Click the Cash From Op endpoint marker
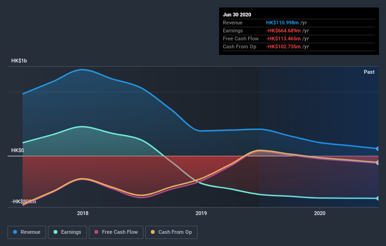The width and height of the screenshot is (386, 246). click(378, 163)
